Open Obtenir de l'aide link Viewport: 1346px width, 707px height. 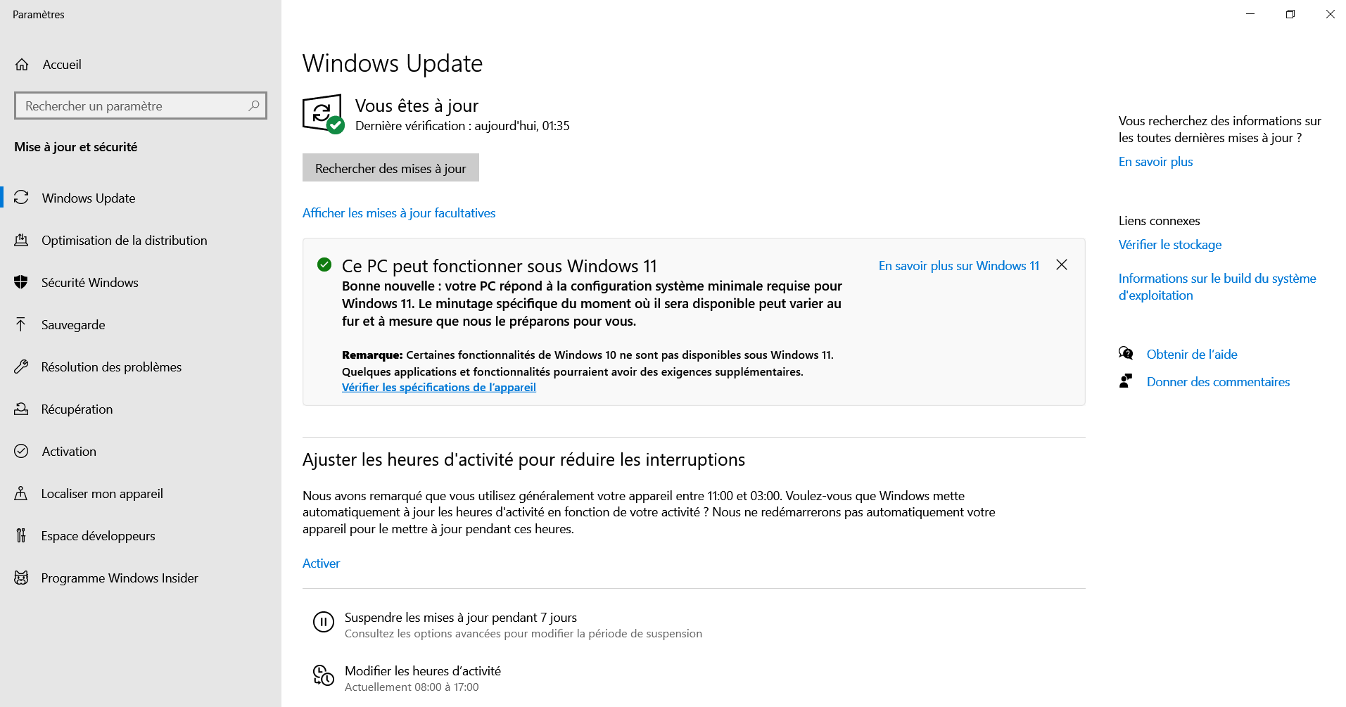coord(1192,355)
